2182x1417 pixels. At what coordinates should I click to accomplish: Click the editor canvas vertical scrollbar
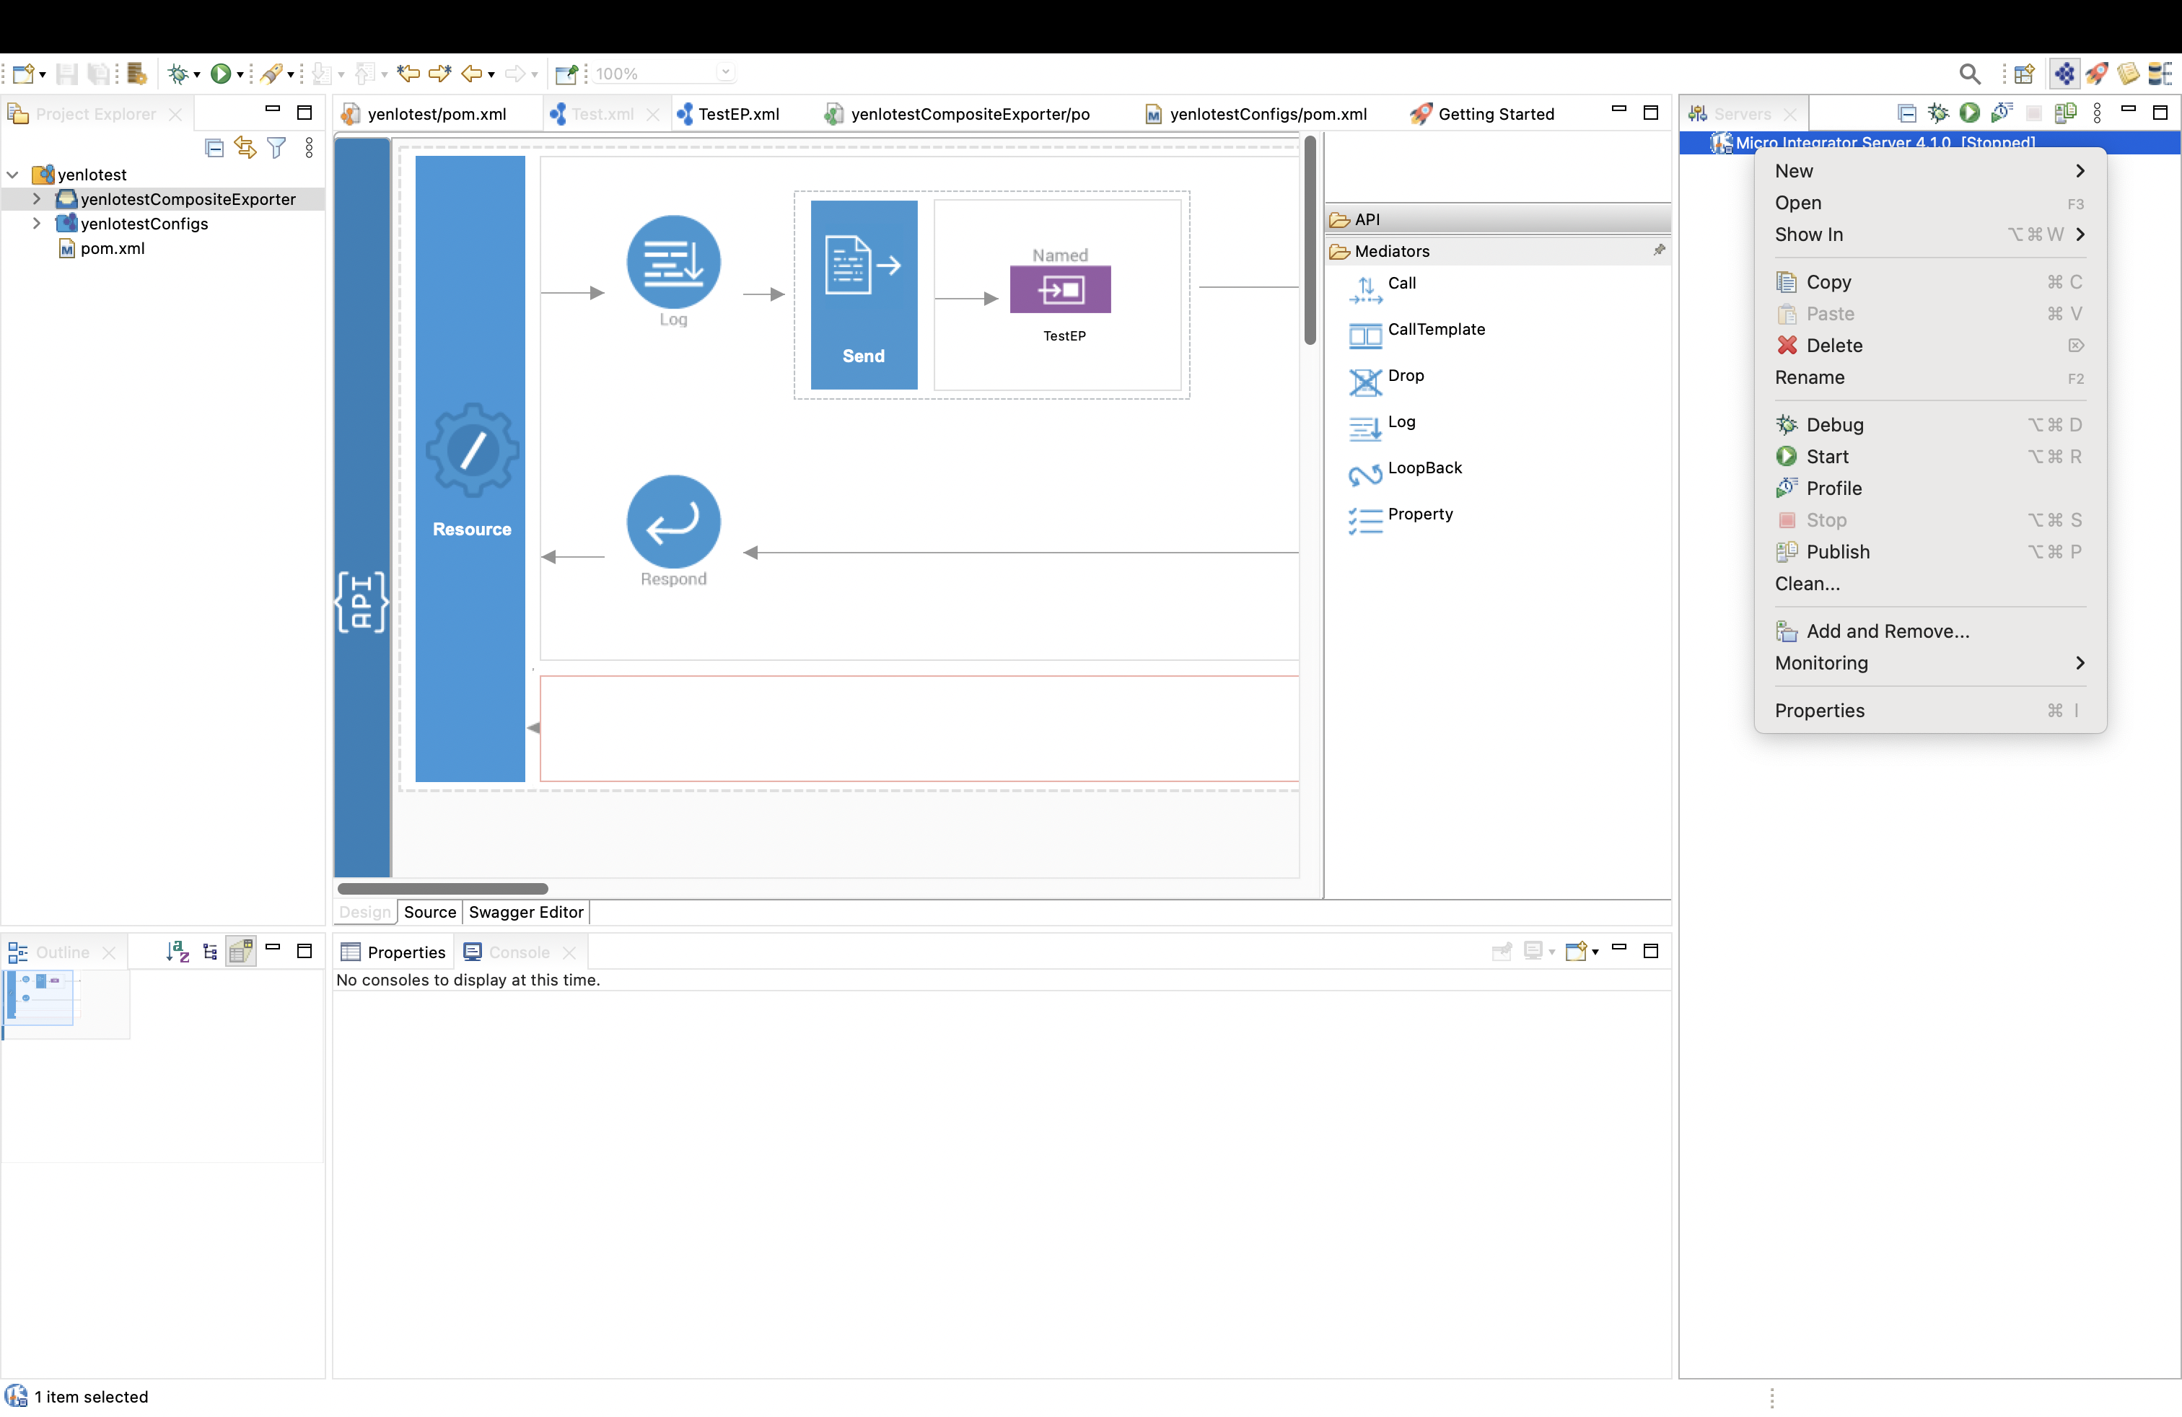click(x=1310, y=241)
